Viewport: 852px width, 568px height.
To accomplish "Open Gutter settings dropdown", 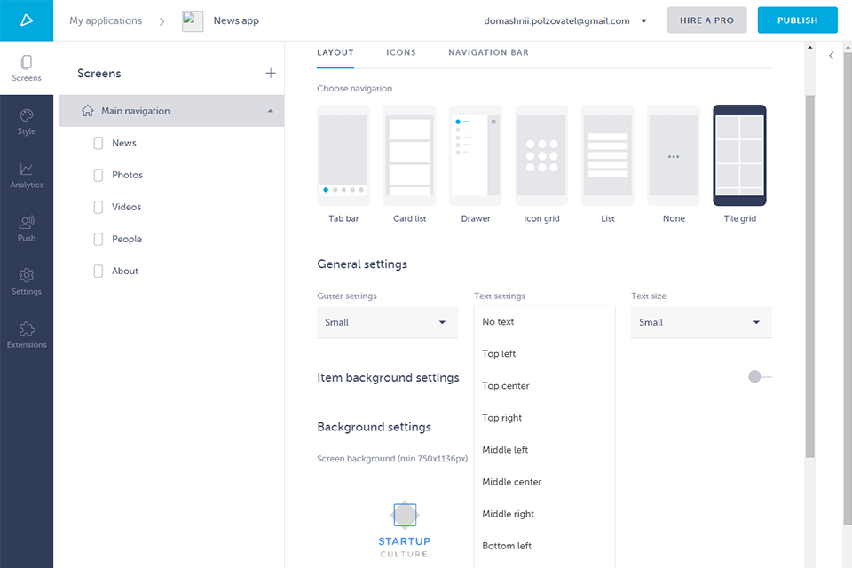I will 388,322.
